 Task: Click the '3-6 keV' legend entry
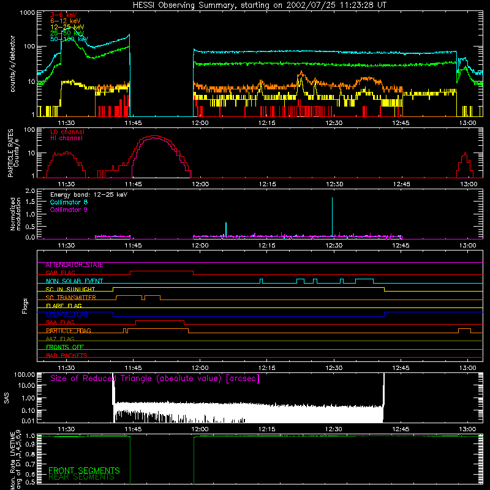tap(63, 15)
